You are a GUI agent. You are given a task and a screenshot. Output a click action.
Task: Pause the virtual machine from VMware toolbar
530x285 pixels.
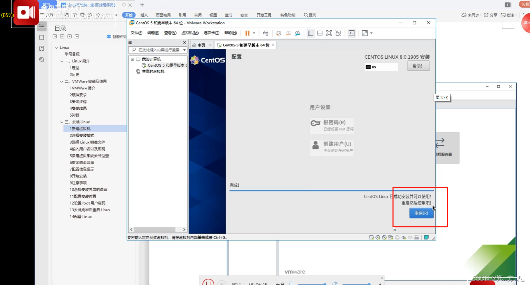pos(247,33)
